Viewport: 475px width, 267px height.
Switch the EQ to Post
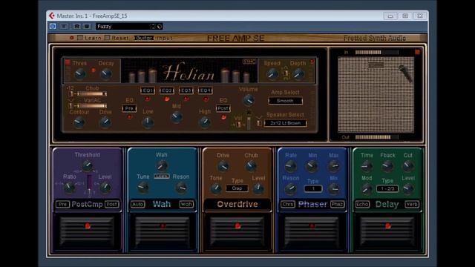click(223, 108)
